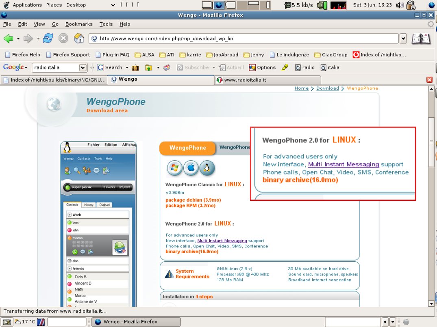Expand the Google search box history dropdown
Screen dimensions: 437x327
(83, 68)
